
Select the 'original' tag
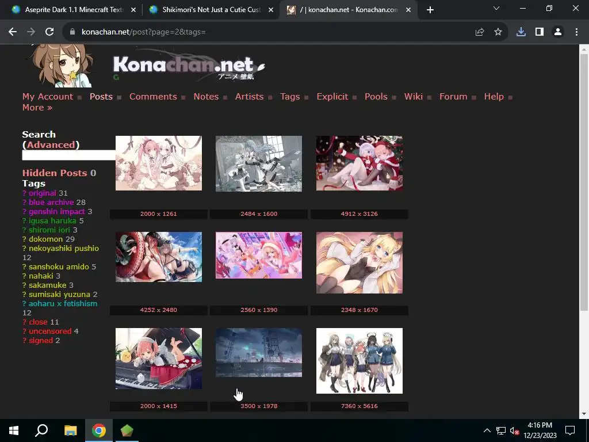43,193
